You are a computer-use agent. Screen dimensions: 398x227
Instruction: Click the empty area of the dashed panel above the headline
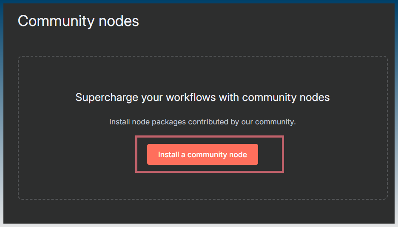pos(202,74)
